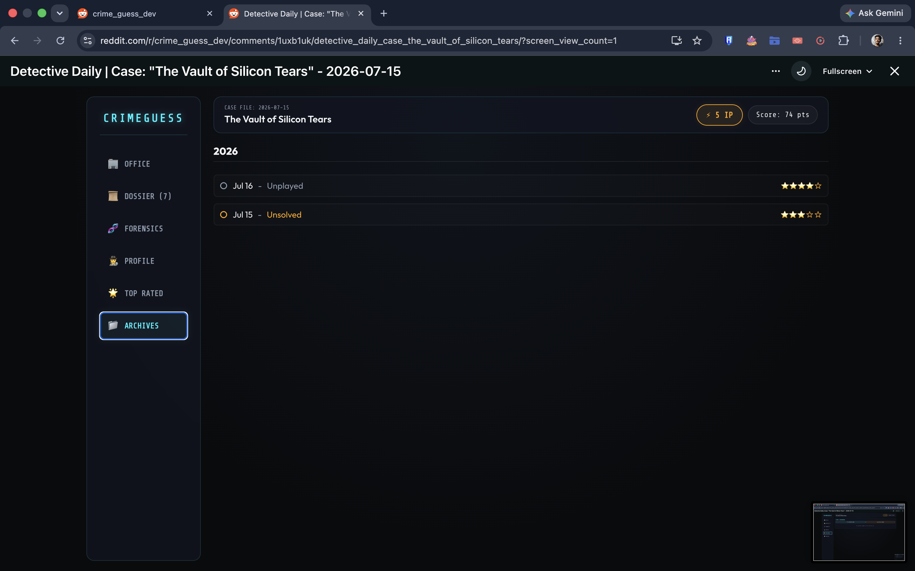Go to Forensics in sidebar
Screen dimensions: 915x571
(x=143, y=228)
